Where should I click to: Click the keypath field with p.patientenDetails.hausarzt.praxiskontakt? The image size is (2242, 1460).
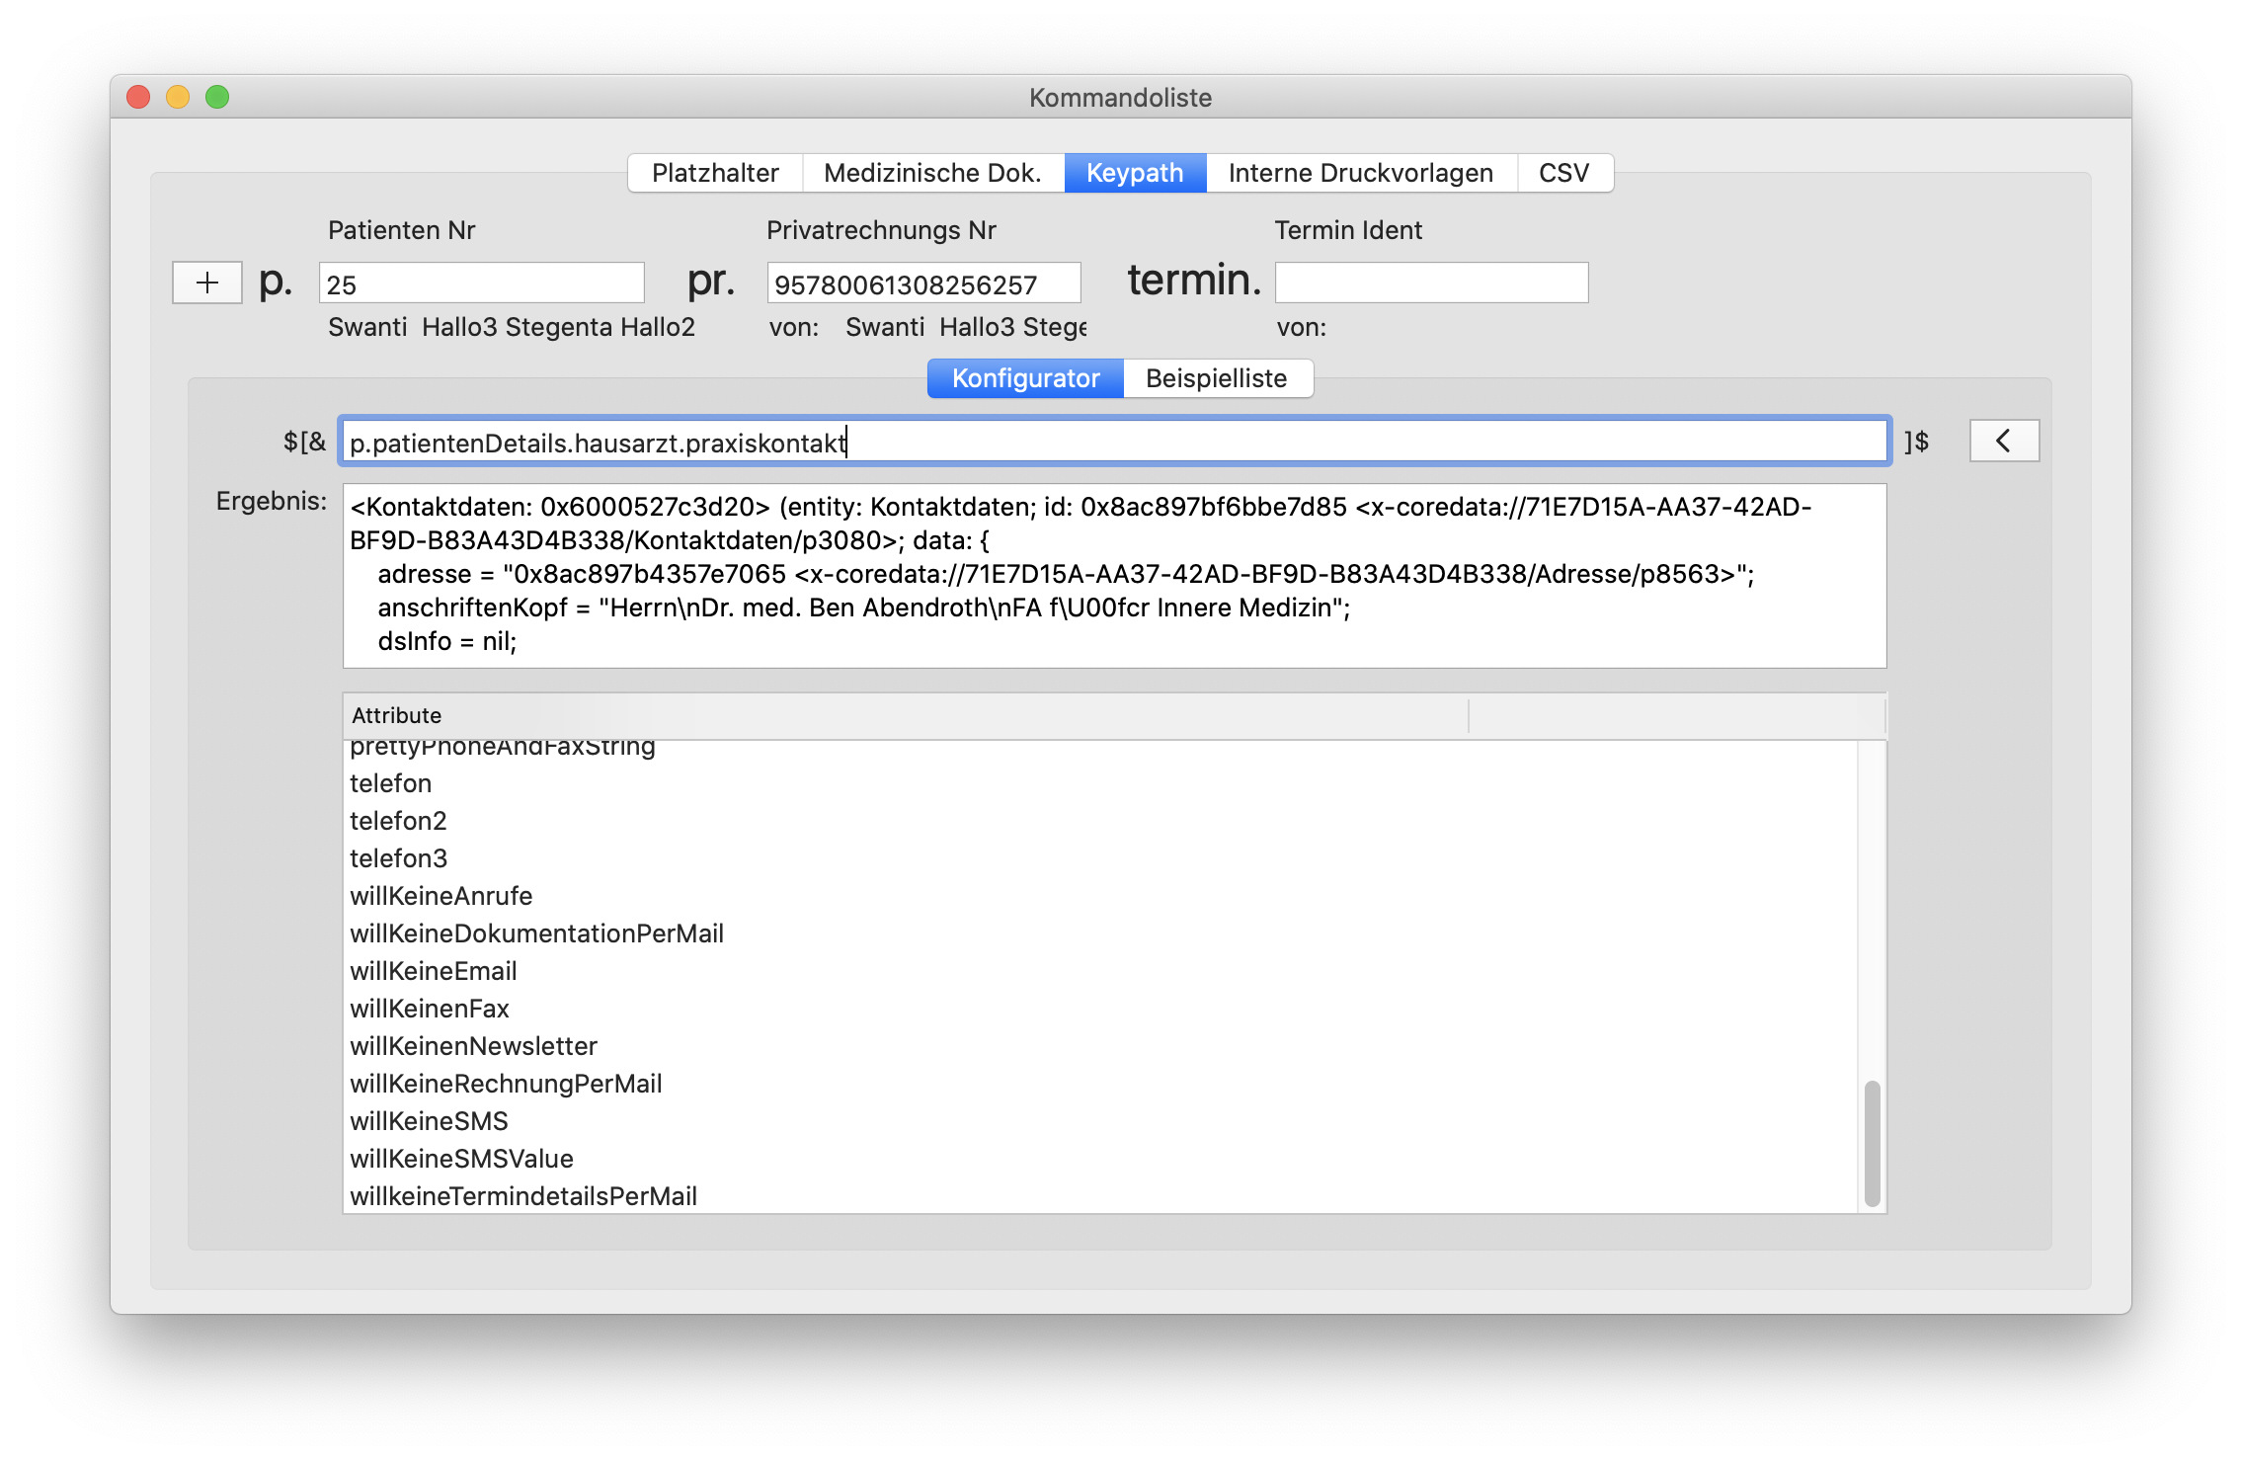(x=1114, y=442)
